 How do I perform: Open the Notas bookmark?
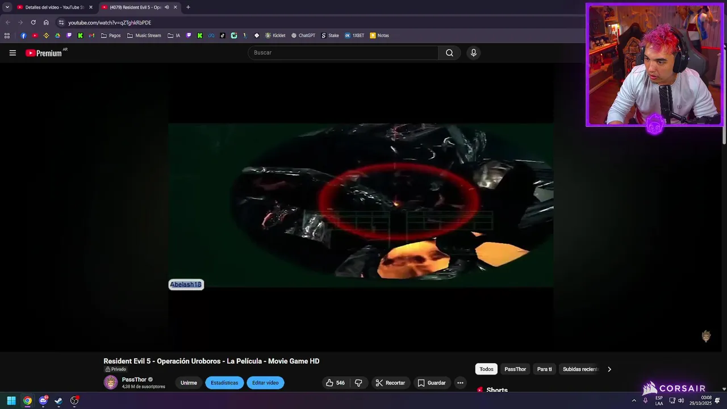(379, 35)
